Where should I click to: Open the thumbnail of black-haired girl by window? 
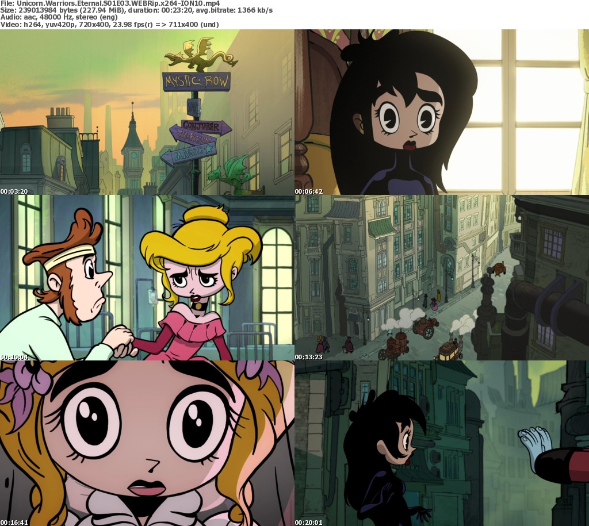point(441,112)
